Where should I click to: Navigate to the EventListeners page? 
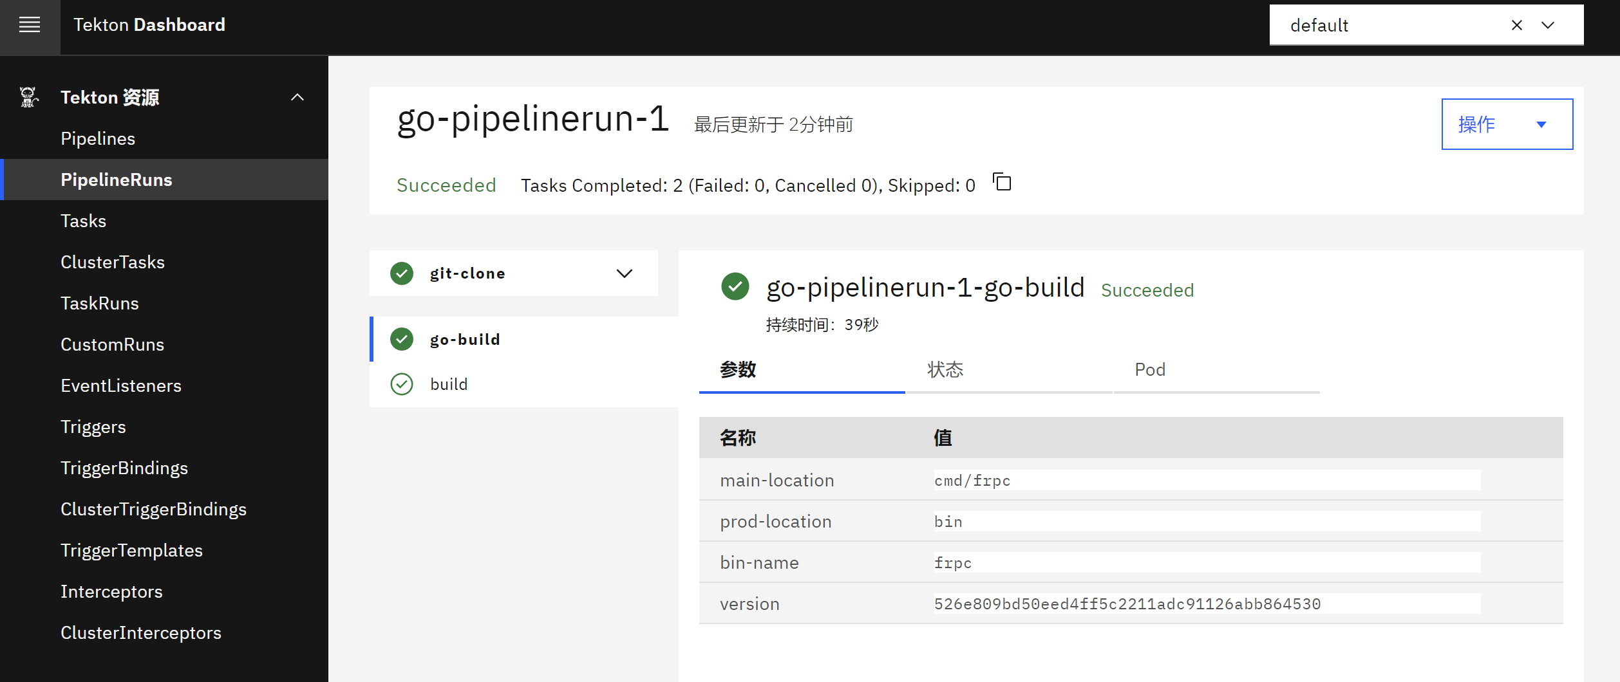121,385
